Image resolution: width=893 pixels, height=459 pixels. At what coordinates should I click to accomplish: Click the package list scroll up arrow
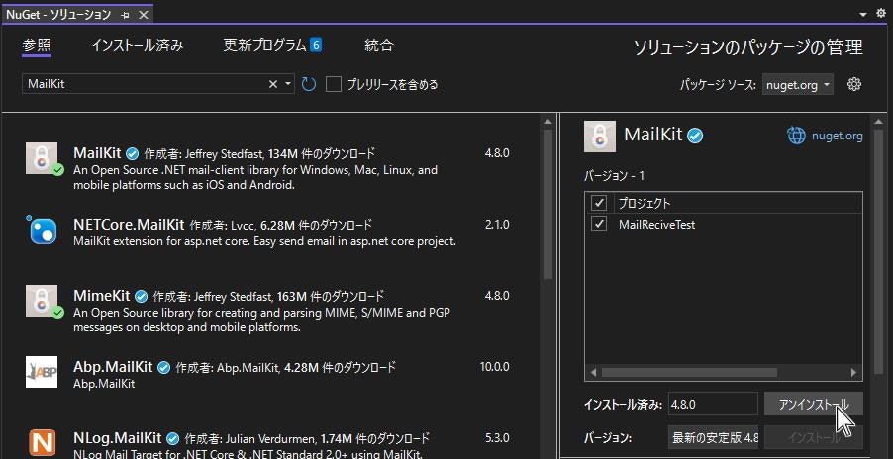pyautogui.click(x=547, y=121)
